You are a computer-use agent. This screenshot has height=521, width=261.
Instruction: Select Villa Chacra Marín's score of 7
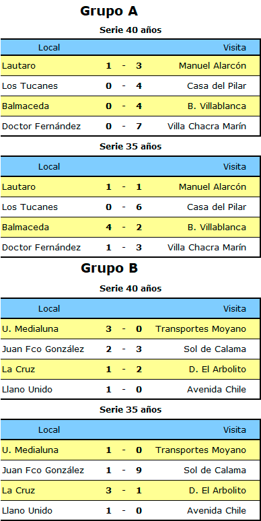[139, 127]
